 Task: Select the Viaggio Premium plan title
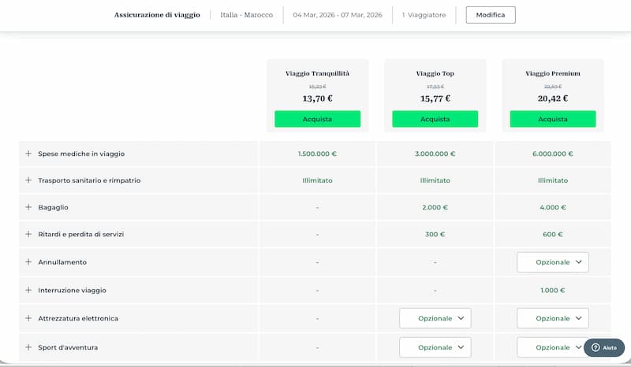point(552,73)
